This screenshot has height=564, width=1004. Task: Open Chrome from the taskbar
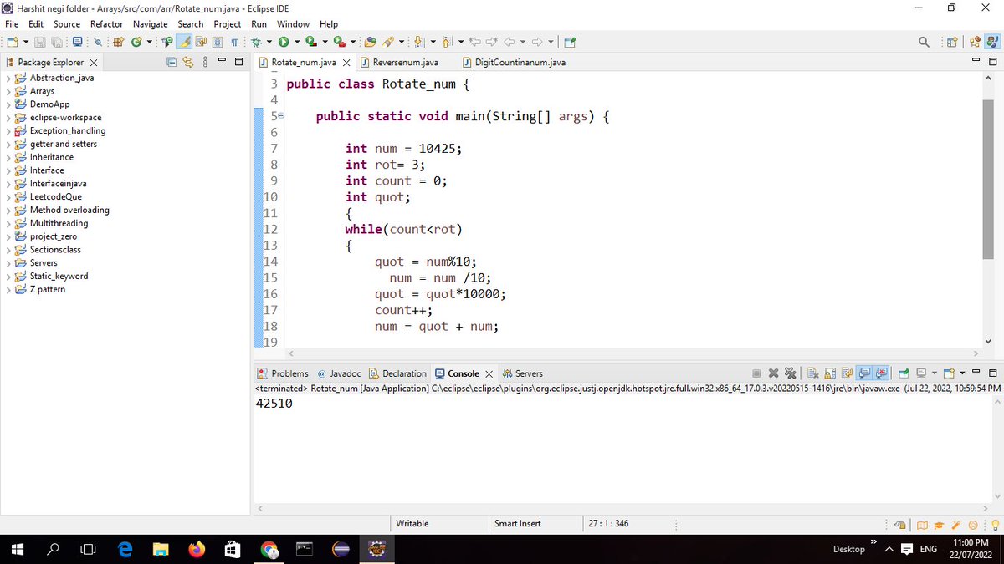tap(269, 549)
